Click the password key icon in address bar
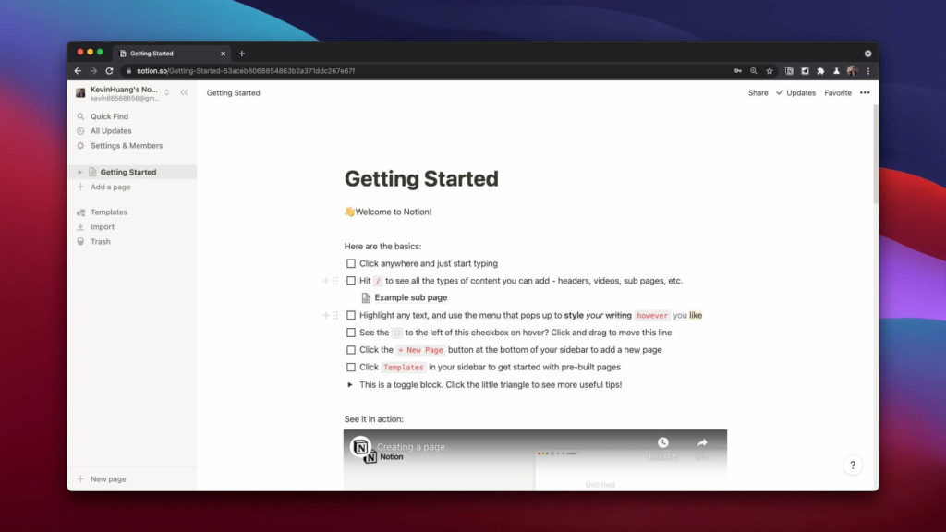 [x=738, y=70]
